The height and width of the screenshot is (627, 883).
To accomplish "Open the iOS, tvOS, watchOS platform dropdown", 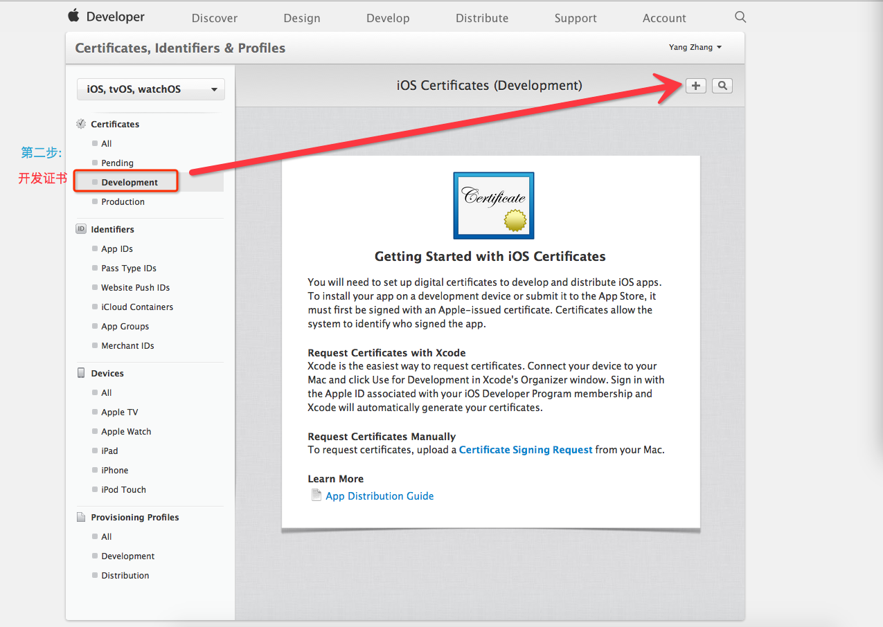I will point(151,89).
